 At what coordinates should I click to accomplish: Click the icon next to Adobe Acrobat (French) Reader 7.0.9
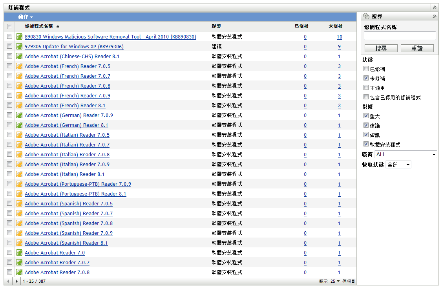click(19, 95)
